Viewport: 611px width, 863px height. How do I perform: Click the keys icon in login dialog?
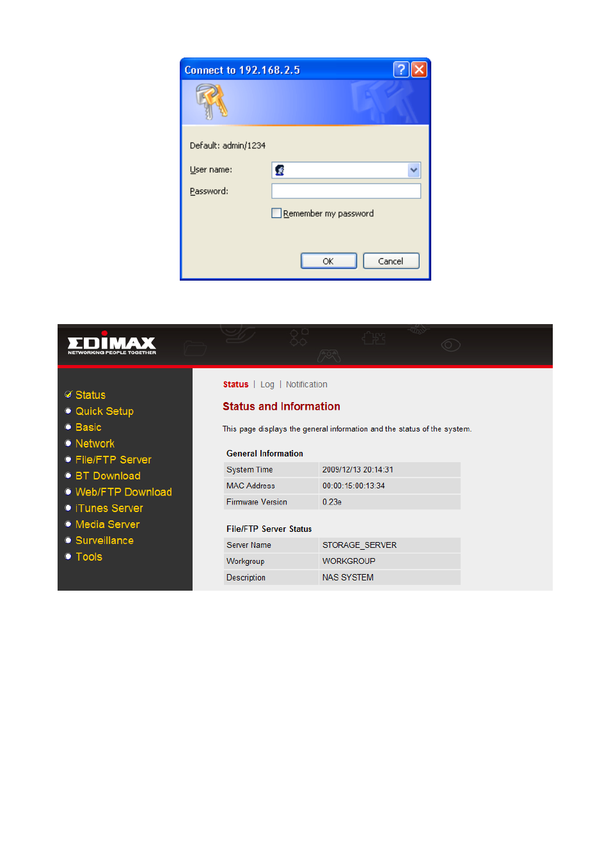tap(212, 102)
